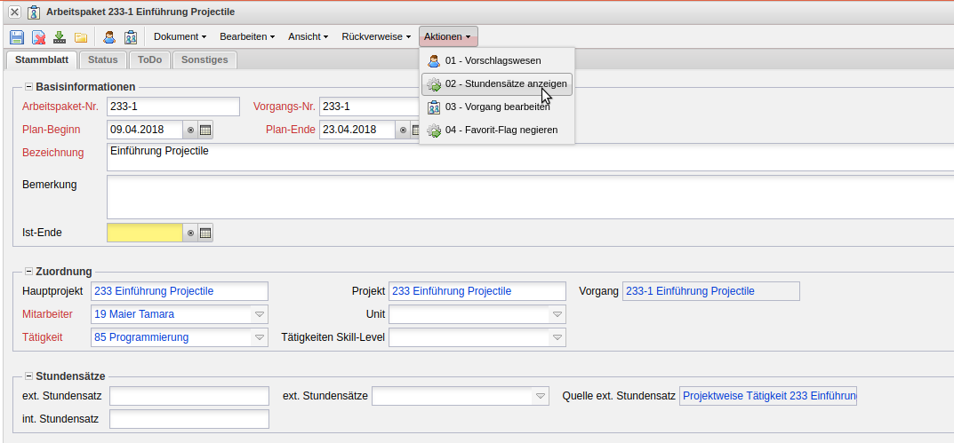Open the Bearbeiten menu
Viewport: 954px width, 443px height.
coord(247,37)
